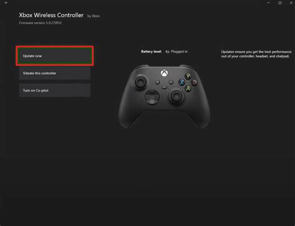Close the Xbox Accessories window
The height and width of the screenshot is (226, 295).
pyautogui.click(x=291, y=2)
